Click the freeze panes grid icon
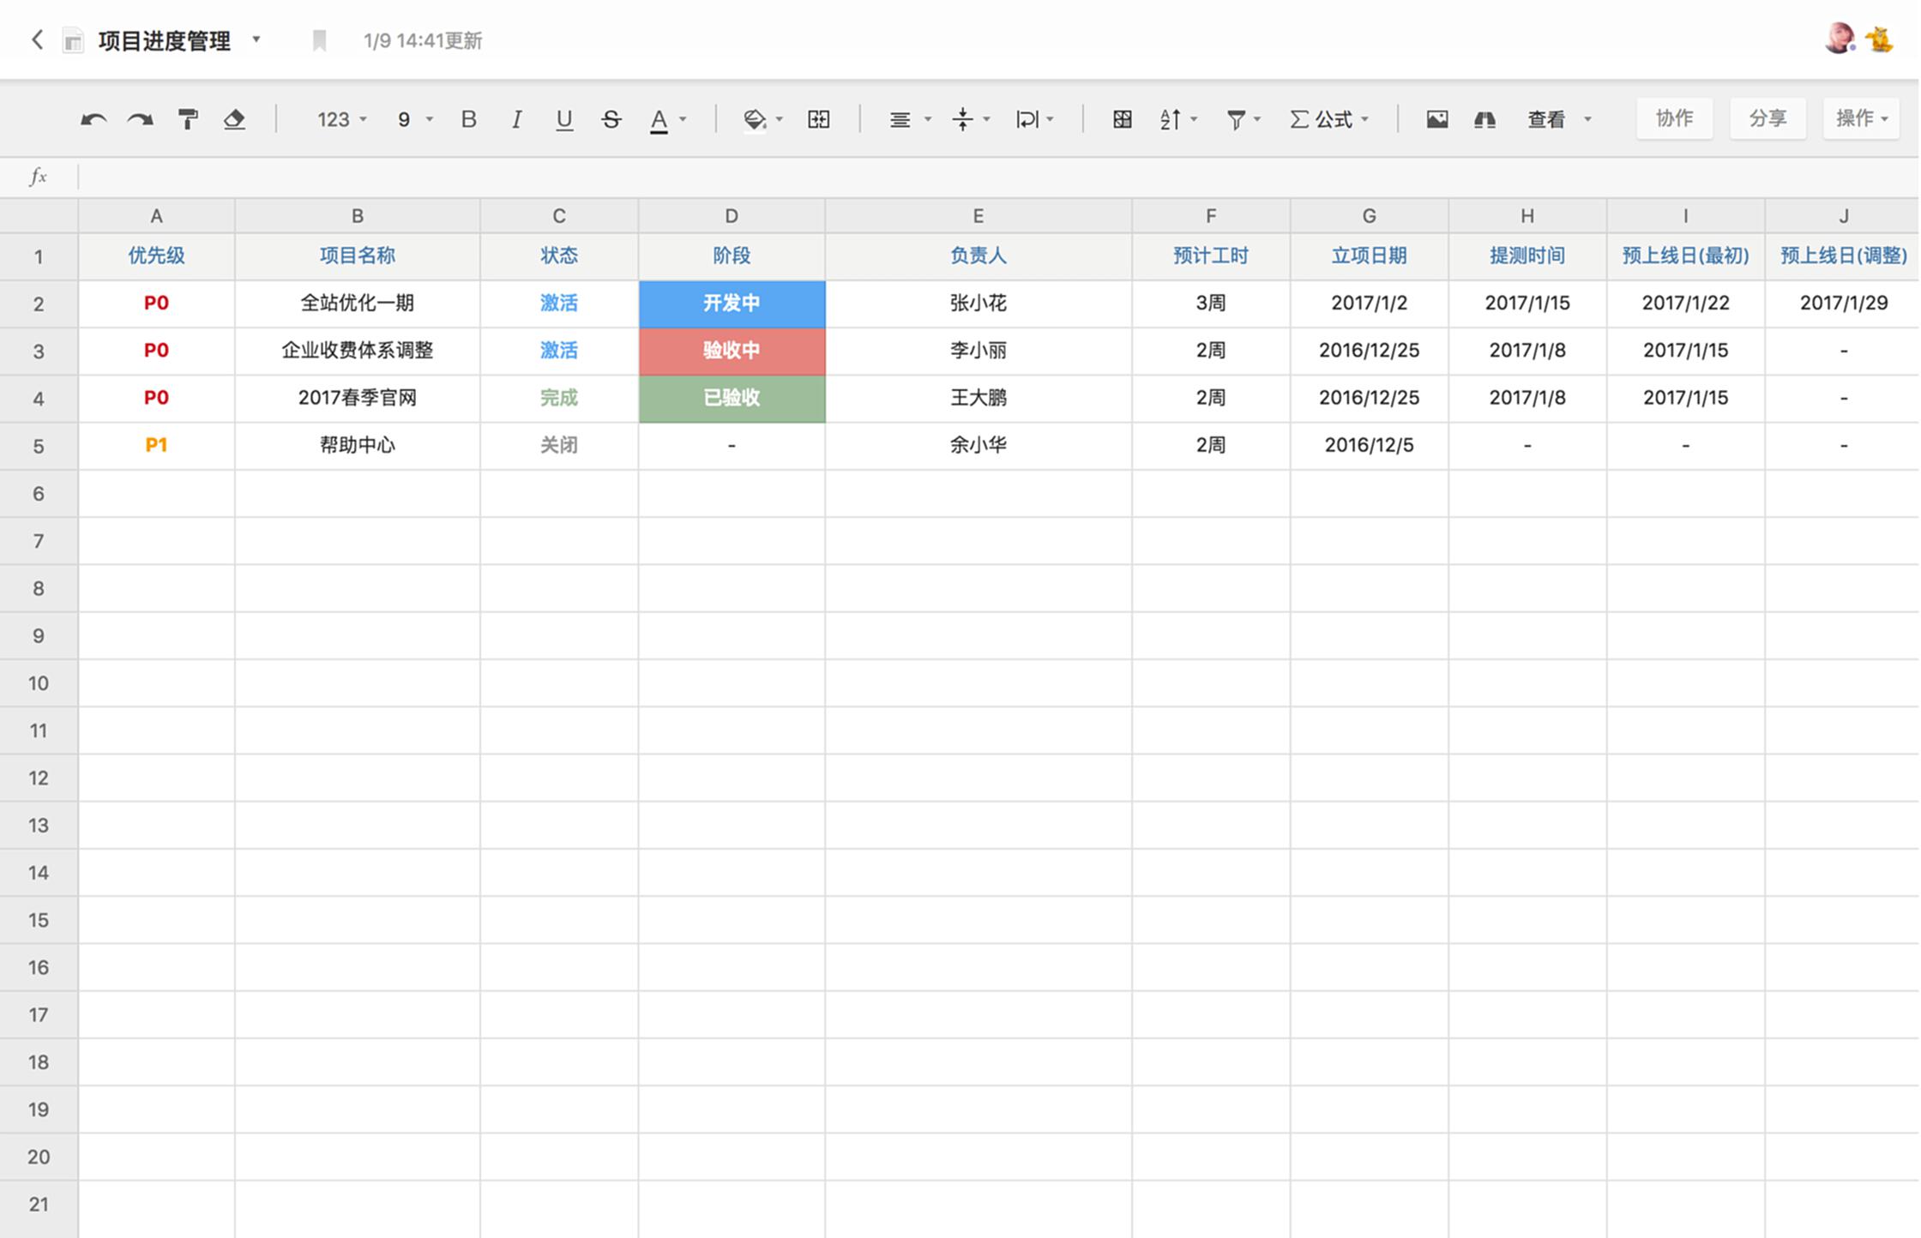This screenshot has width=1921, height=1238. pos(1122,119)
